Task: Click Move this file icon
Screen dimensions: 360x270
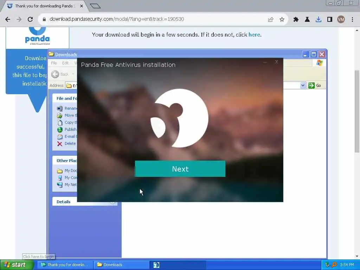Action: click(x=60, y=115)
